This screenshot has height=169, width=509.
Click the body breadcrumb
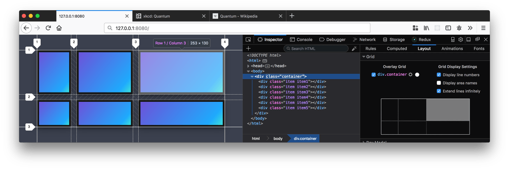click(278, 139)
